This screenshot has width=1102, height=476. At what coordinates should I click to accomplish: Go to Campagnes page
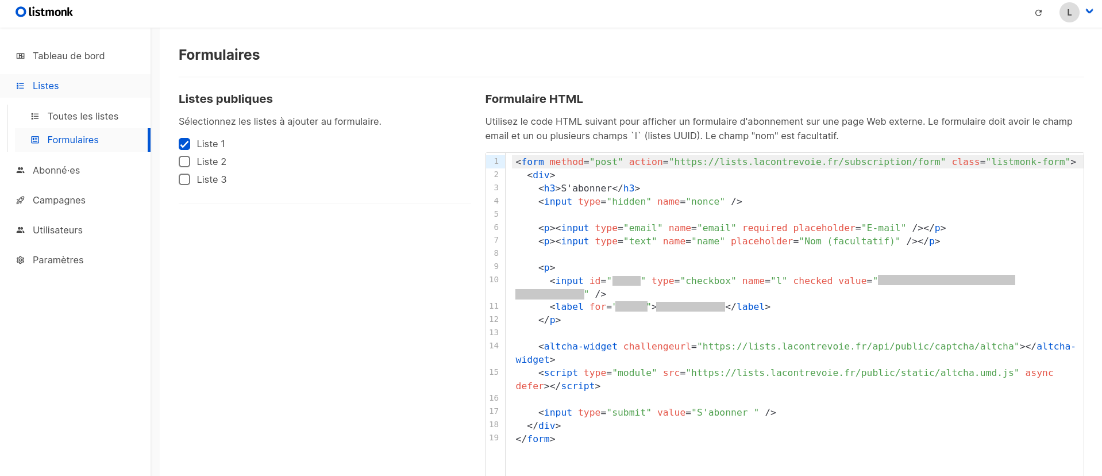pyautogui.click(x=59, y=200)
